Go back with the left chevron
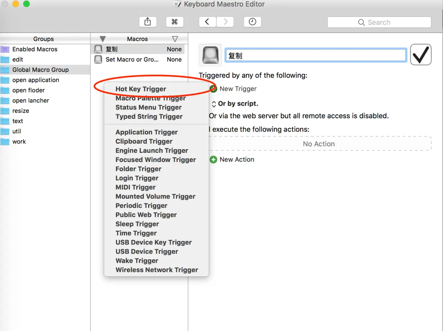The height and width of the screenshot is (331, 443). tap(207, 22)
